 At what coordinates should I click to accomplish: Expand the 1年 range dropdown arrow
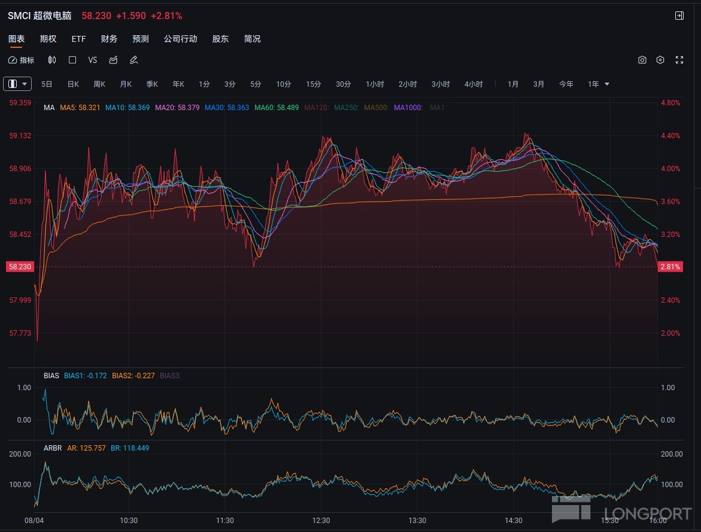607,84
